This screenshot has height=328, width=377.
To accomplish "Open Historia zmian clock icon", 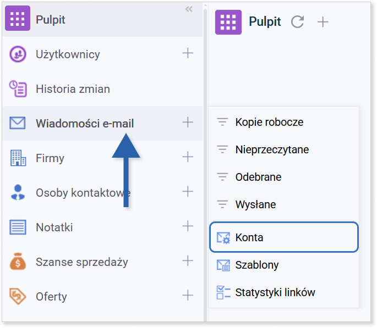I will tap(18, 89).
